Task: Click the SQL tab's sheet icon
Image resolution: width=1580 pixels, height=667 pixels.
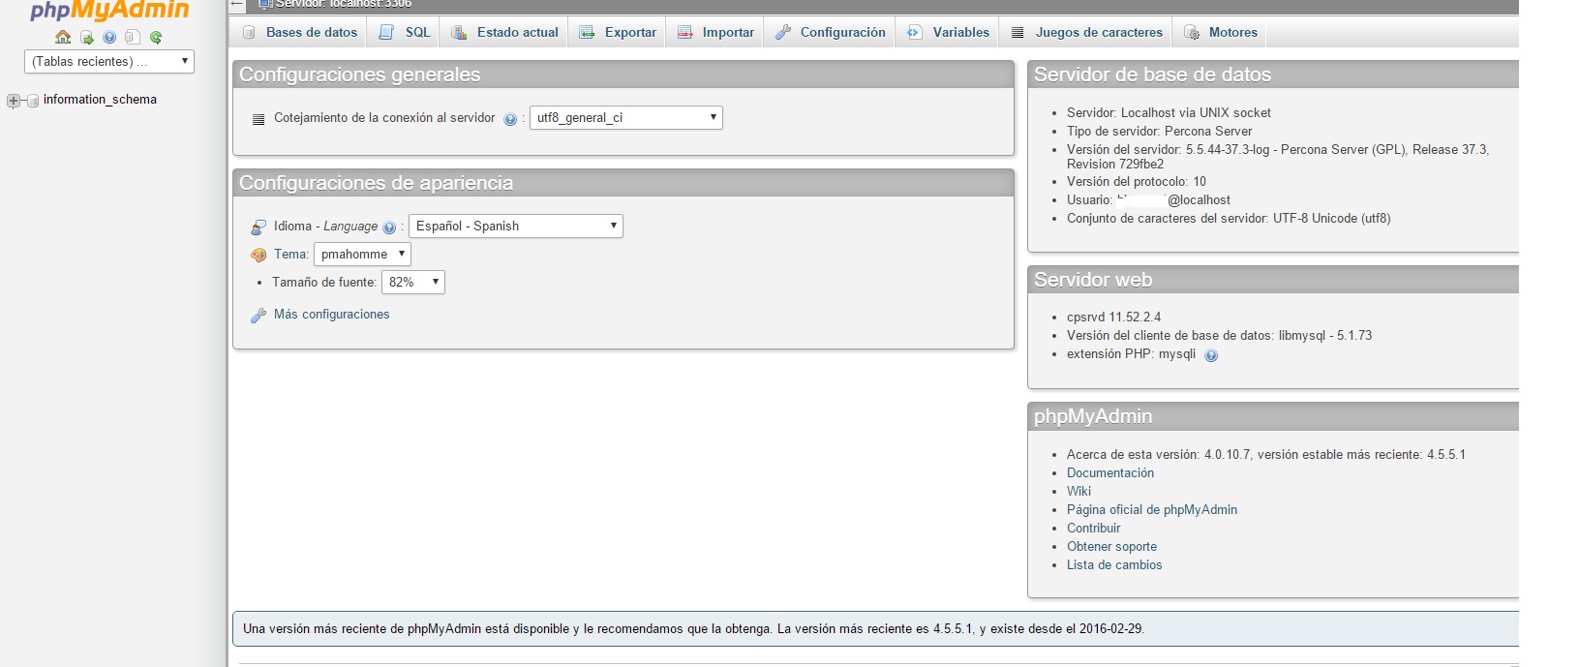Action: [x=386, y=32]
